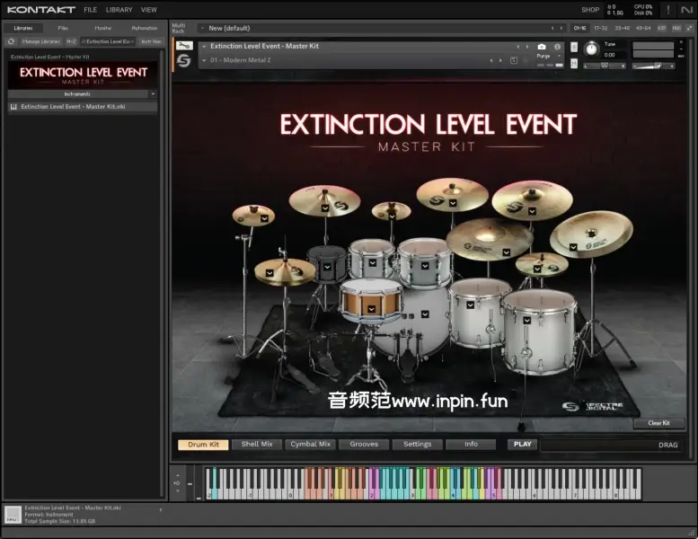Toggle the solo S button
Image resolution: width=698 pixels, height=539 pixels.
(572, 46)
